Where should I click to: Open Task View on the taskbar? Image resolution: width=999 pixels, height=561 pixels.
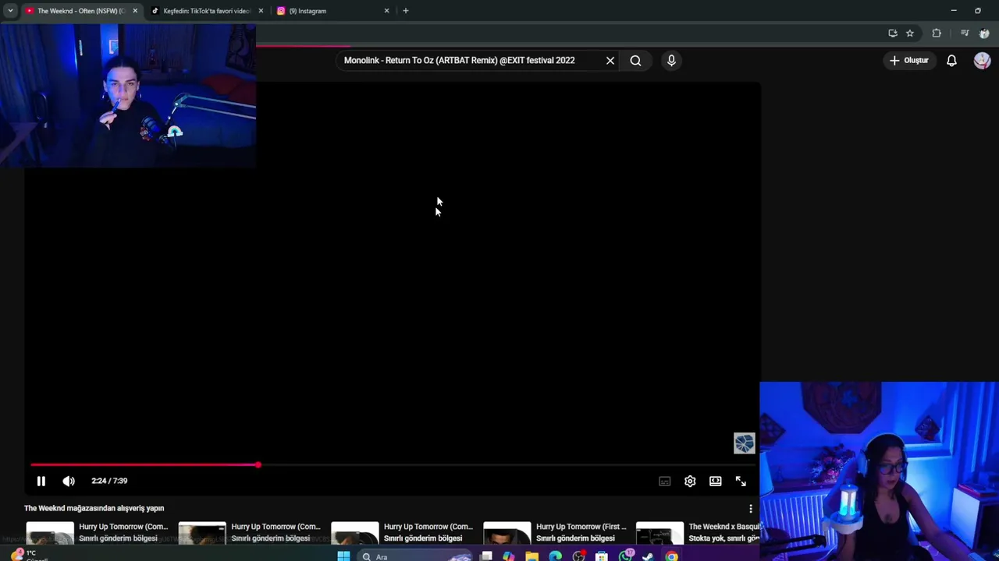(x=486, y=556)
